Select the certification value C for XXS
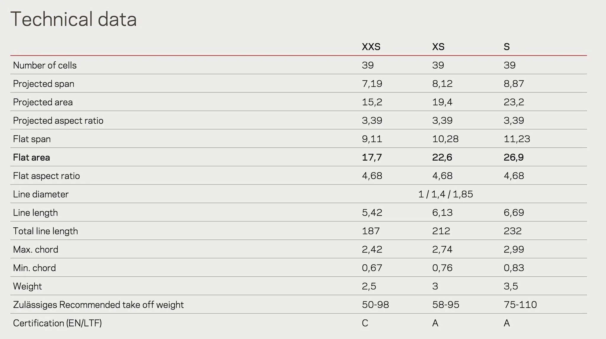 point(365,323)
